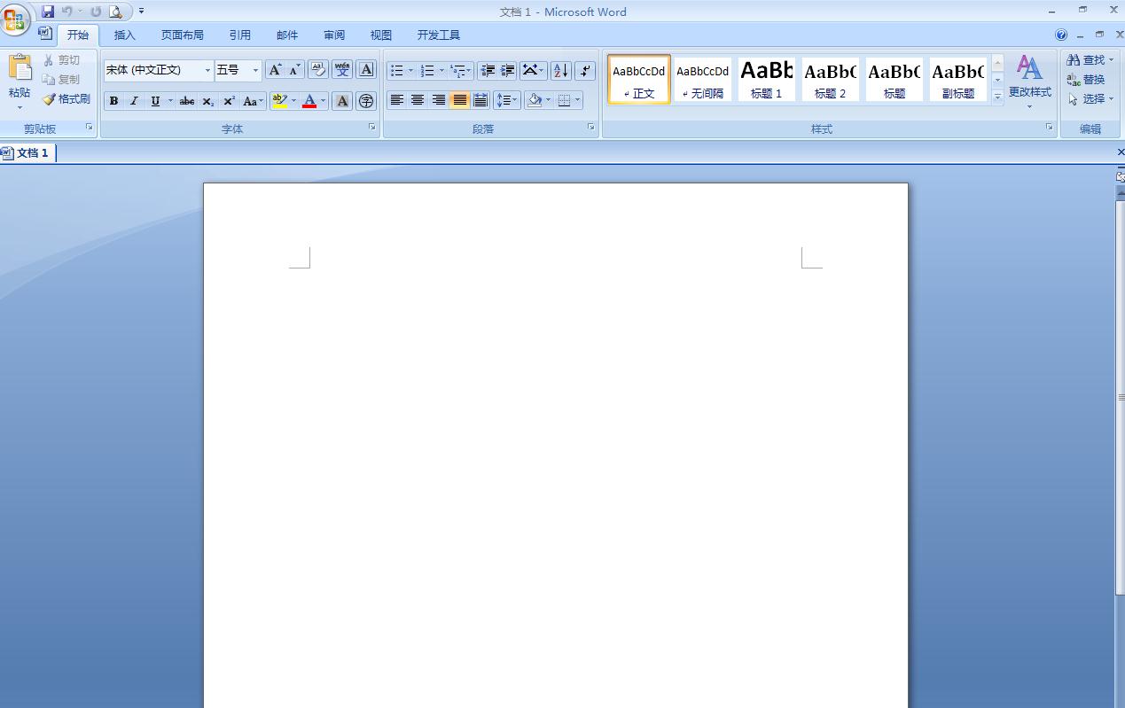Viewport: 1125px width, 708px height.
Task: Clear formatting with the eraser icon
Action: point(318,70)
